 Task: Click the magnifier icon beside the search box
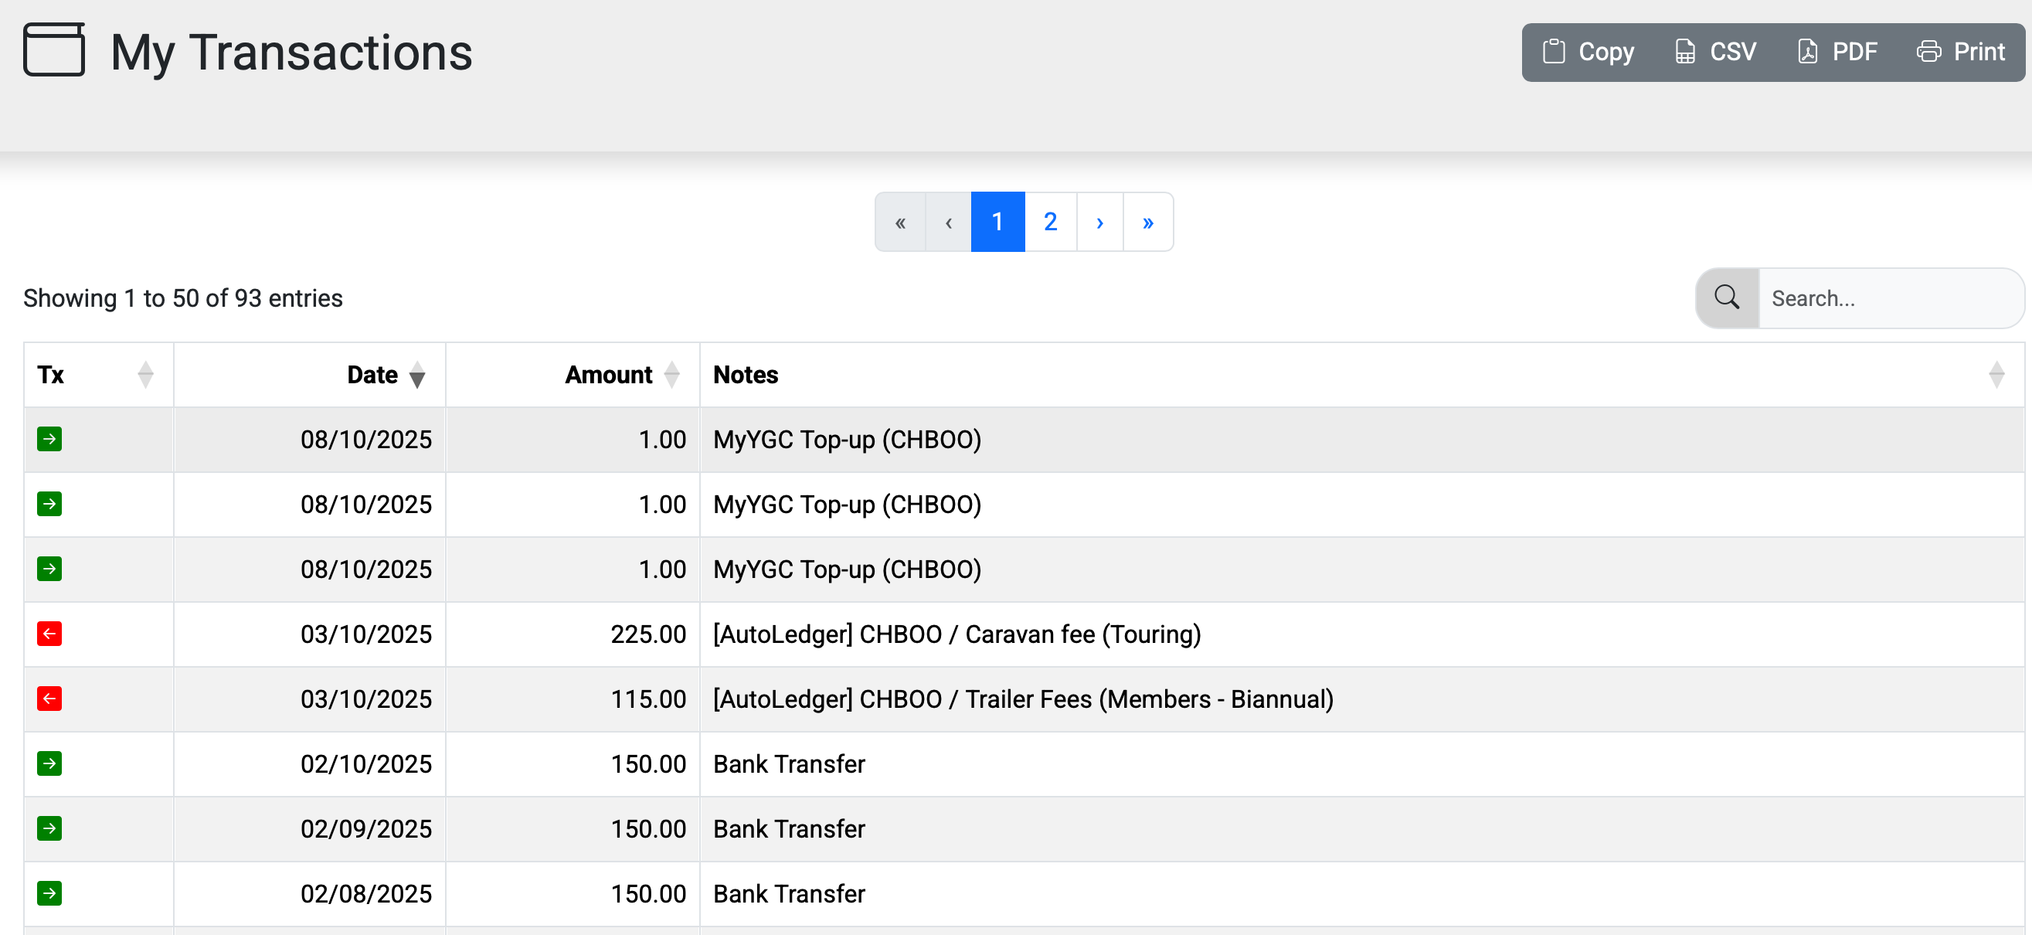pos(1727,298)
